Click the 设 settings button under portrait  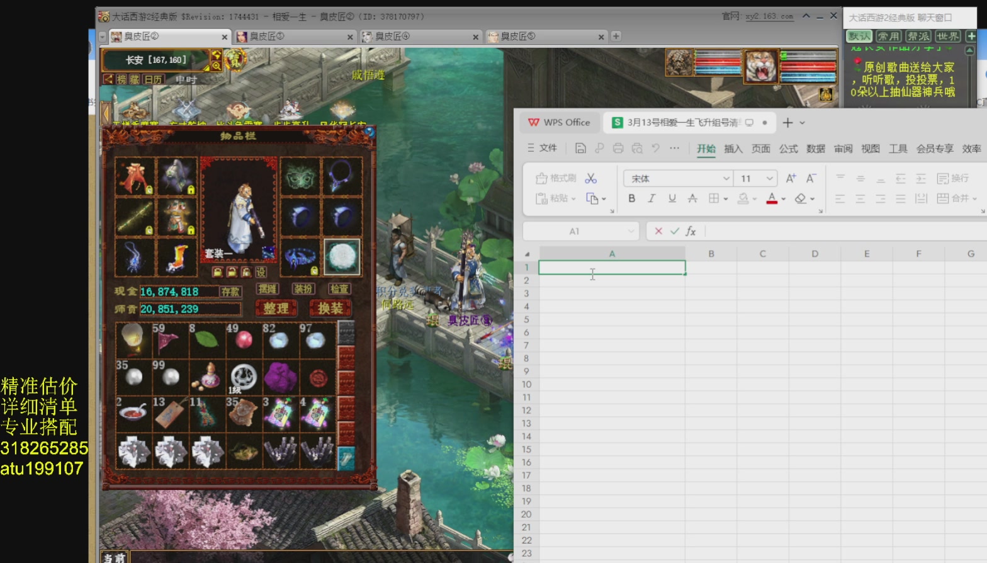261,272
